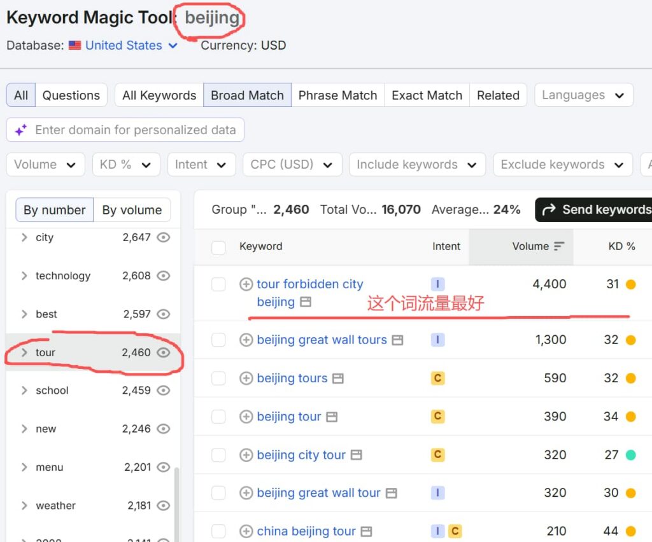Viewport: 652px width, 542px height.
Task: Click SERP icon beside 'china beijing tour'
Action: point(366,532)
